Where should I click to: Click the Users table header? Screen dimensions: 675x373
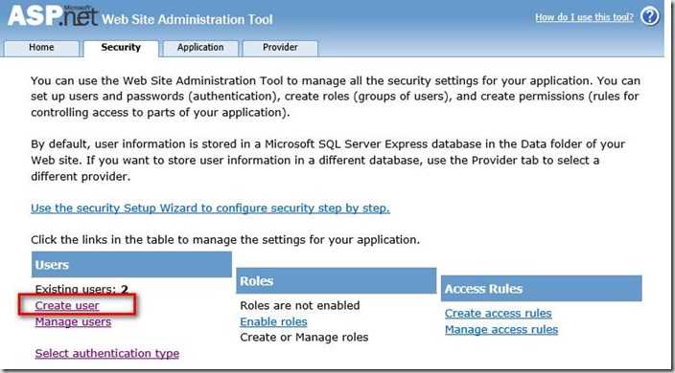(131, 265)
